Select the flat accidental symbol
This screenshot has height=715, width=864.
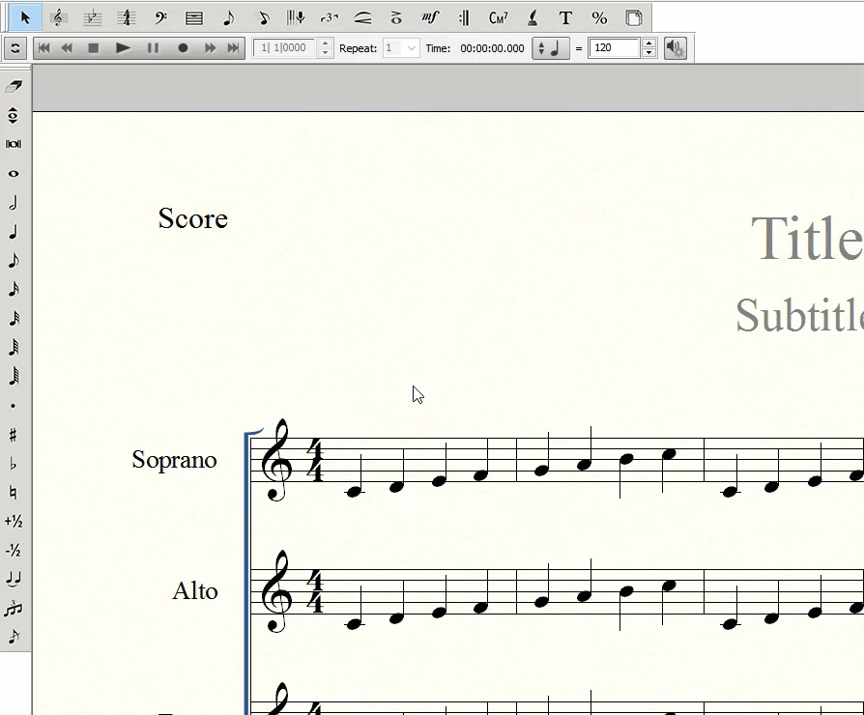pos(14,464)
